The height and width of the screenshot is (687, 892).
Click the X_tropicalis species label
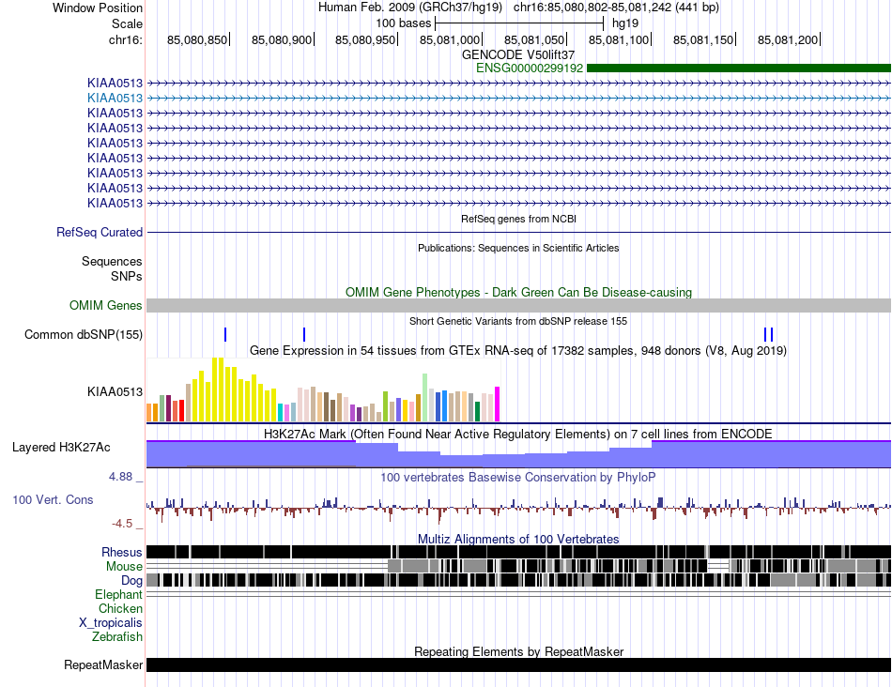111,623
